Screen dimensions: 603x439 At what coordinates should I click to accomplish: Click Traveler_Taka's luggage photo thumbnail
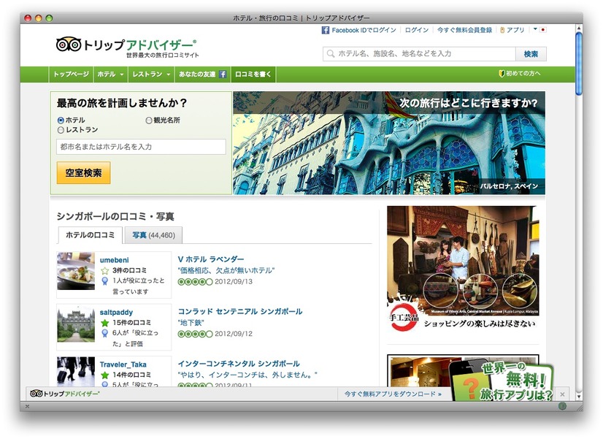76,372
